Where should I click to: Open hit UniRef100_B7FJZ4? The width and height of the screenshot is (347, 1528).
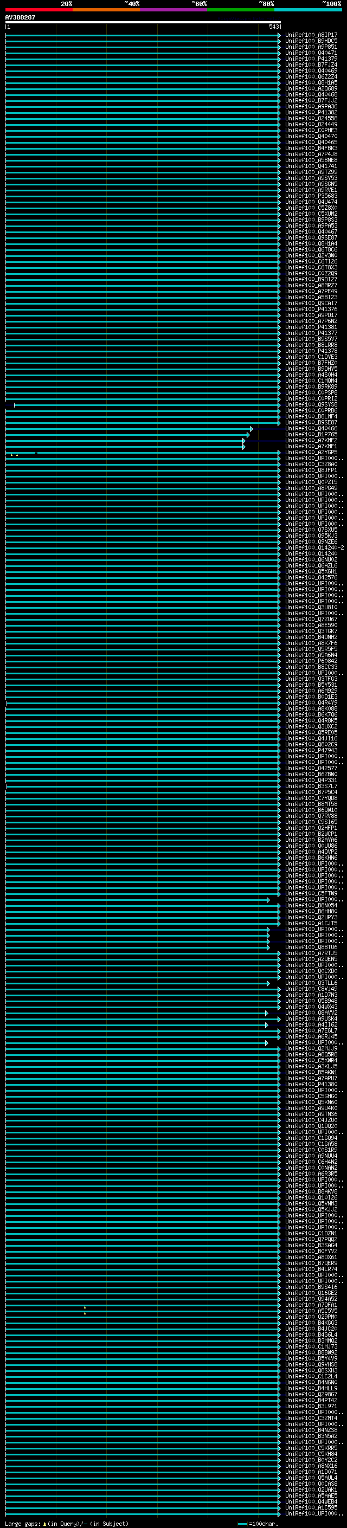point(311,65)
